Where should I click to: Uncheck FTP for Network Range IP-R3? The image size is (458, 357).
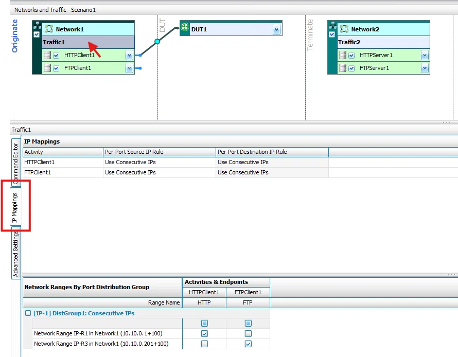click(248, 344)
